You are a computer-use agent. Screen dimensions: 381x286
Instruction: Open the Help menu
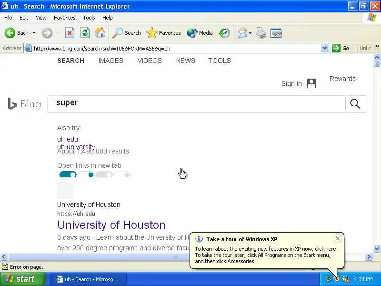108,18
